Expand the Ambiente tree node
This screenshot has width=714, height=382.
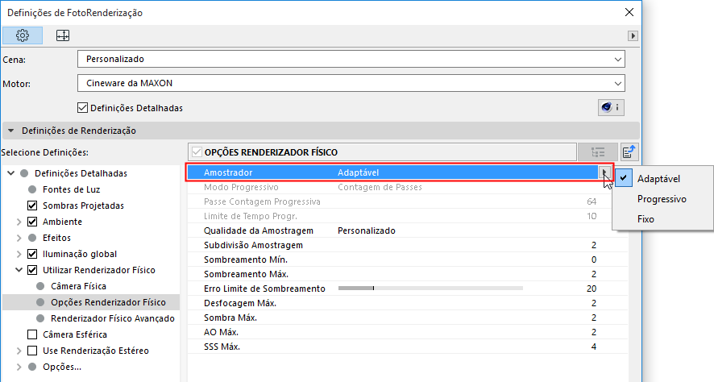(x=19, y=222)
